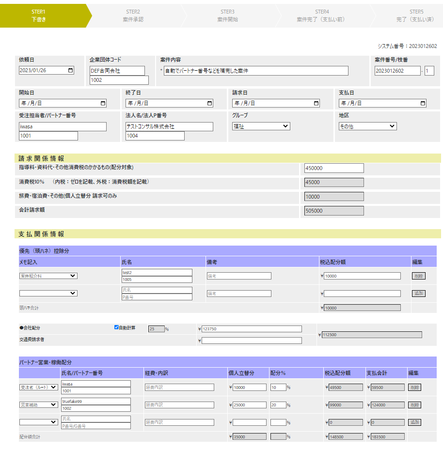Open calendar picker for 請求日 field
Screen dimensions: 443x450
click(316, 103)
